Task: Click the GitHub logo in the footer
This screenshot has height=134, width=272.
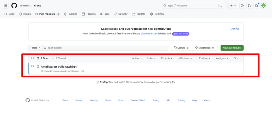Action: point(28,100)
